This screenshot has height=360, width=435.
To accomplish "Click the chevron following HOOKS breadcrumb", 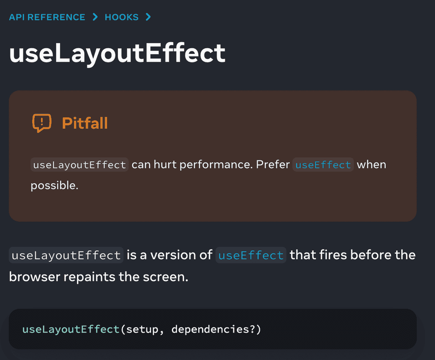I will (x=148, y=17).
